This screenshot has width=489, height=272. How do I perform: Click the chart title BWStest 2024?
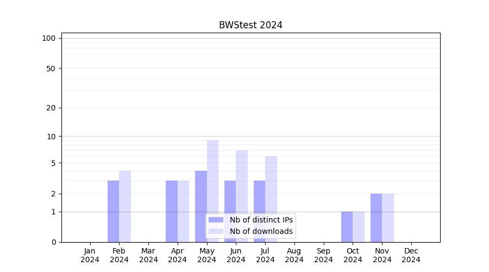click(x=250, y=25)
